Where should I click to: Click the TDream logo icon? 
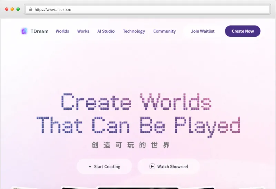[24, 31]
